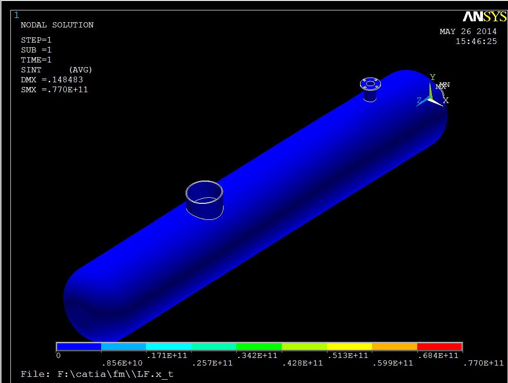
Task: Click the yellow-green legend band at .428E+11
Action: tap(304, 347)
